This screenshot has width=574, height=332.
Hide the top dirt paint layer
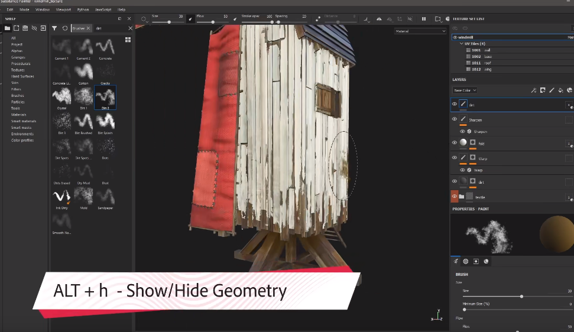(x=455, y=104)
